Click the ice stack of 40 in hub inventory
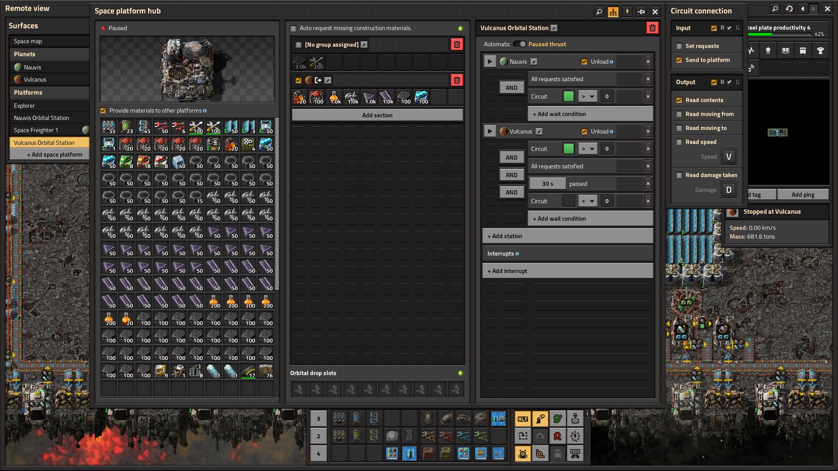The width and height of the screenshot is (838, 471). [x=179, y=162]
